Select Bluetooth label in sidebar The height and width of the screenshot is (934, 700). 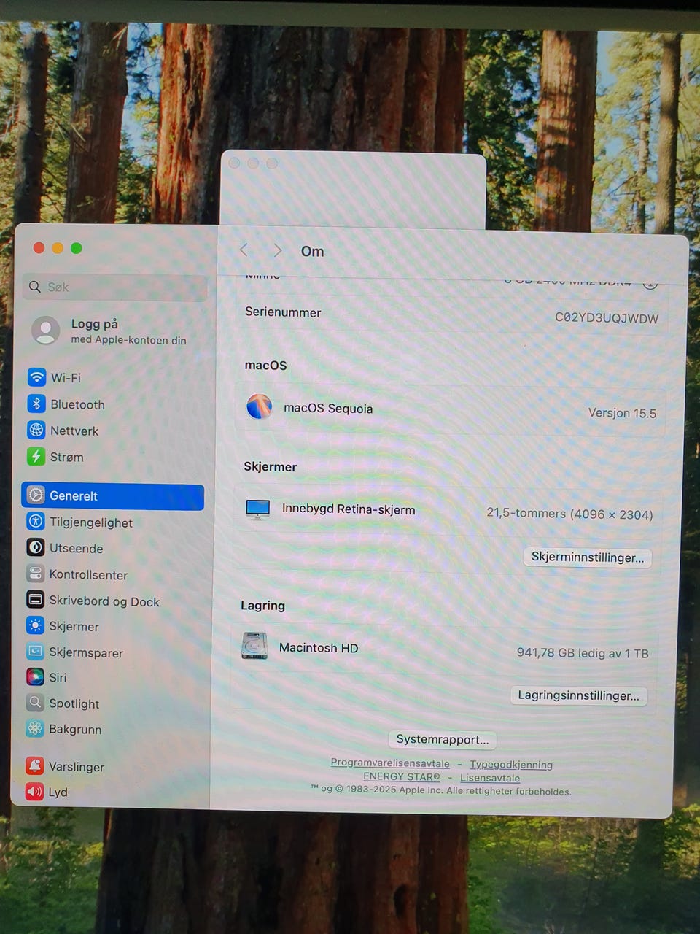77,404
